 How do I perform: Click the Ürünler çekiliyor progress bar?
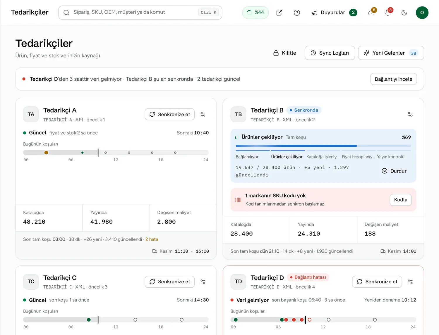(323, 146)
